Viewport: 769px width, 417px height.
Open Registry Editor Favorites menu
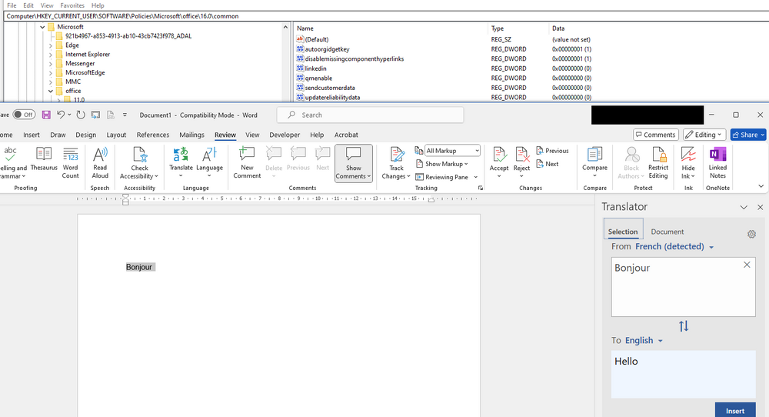point(72,5)
